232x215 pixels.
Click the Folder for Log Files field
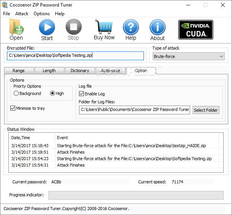click(x=134, y=110)
